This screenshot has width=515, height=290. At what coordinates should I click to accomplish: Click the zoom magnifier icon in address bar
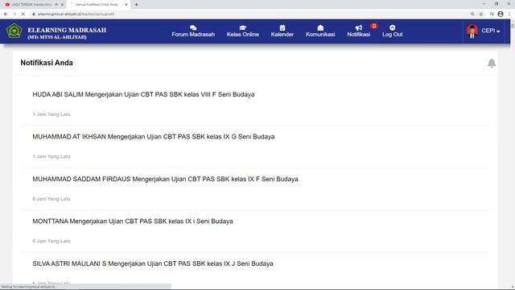tap(472, 14)
